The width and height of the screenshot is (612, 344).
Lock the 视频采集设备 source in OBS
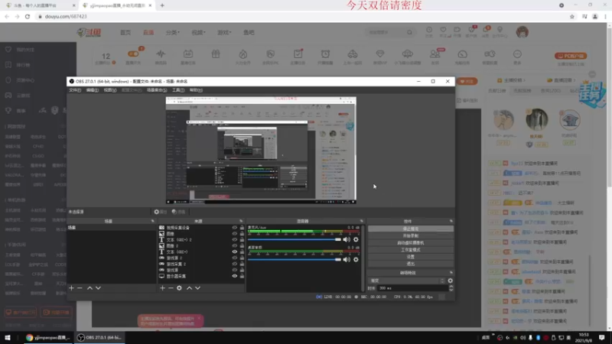pyautogui.click(x=242, y=227)
